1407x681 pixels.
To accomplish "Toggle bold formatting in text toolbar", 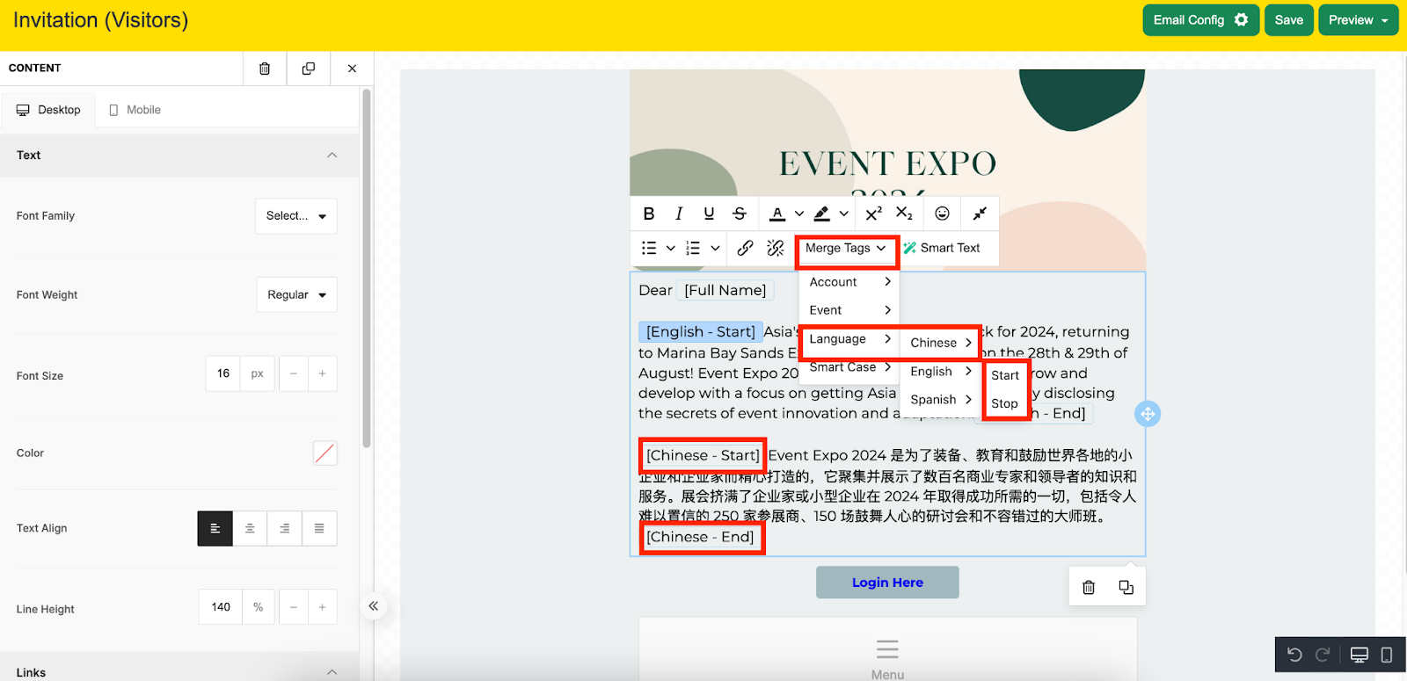I will (x=649, y=214).
